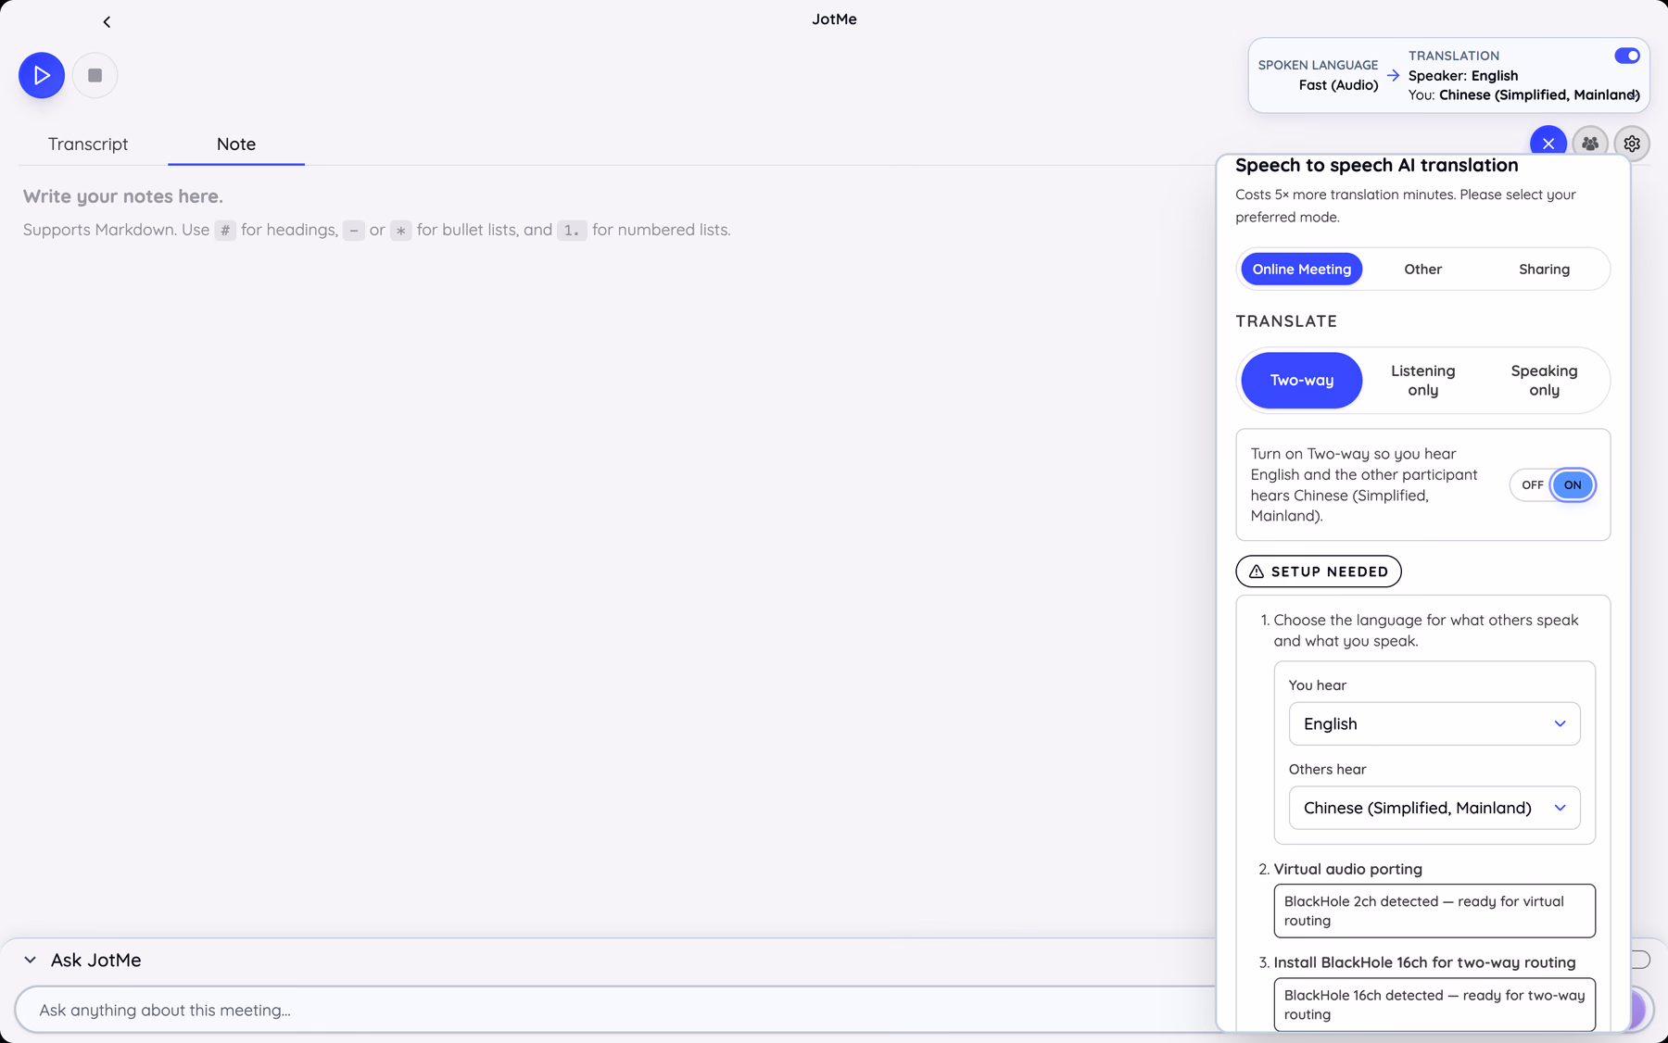The image size is (1668, 1043).
Task: Open the Others hear language dropdown
Action: (x=1434, y=808)
